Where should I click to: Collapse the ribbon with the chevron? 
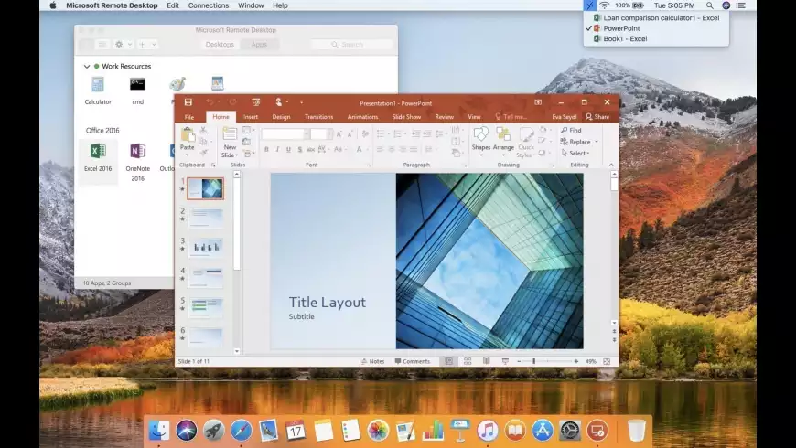pyautogui.click(x=611, y=165)
